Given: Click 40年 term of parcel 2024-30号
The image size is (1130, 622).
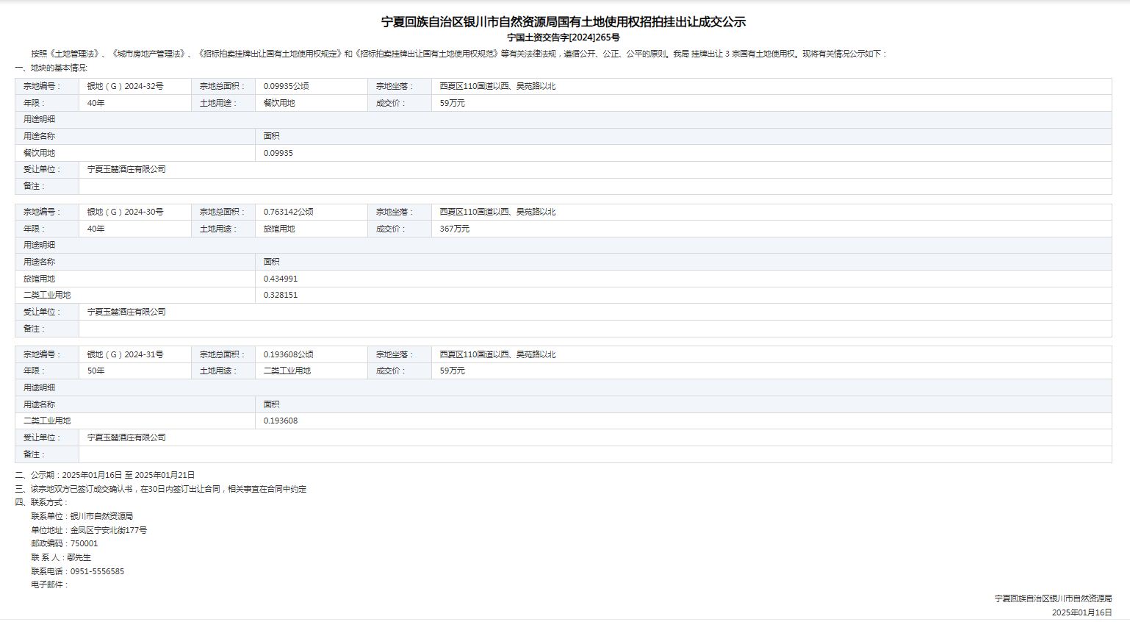Looking at the screenshot, I should click(x=96, y=229).
